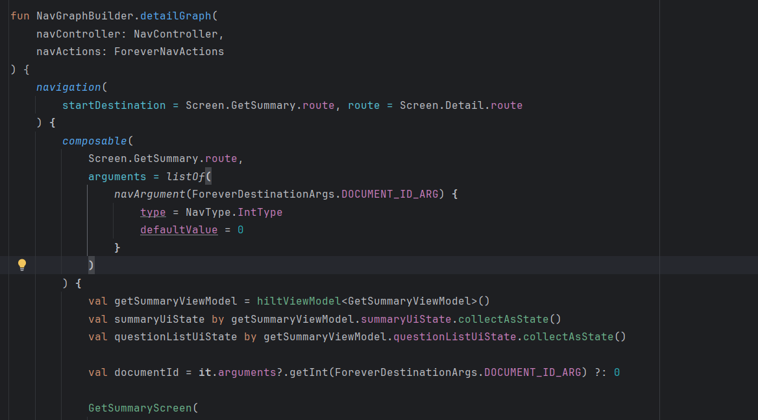The image size is (758, 420).
Task: Click collectAsState on the summaryUiState line
Action: tap(503, 319)
